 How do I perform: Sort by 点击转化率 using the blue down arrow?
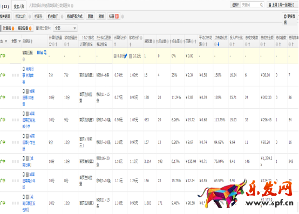click(x=219, y=44)
